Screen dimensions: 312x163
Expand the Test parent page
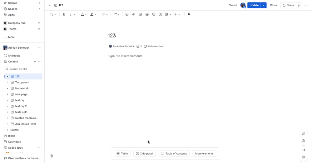pyautogui.click(x=7, y=82)
